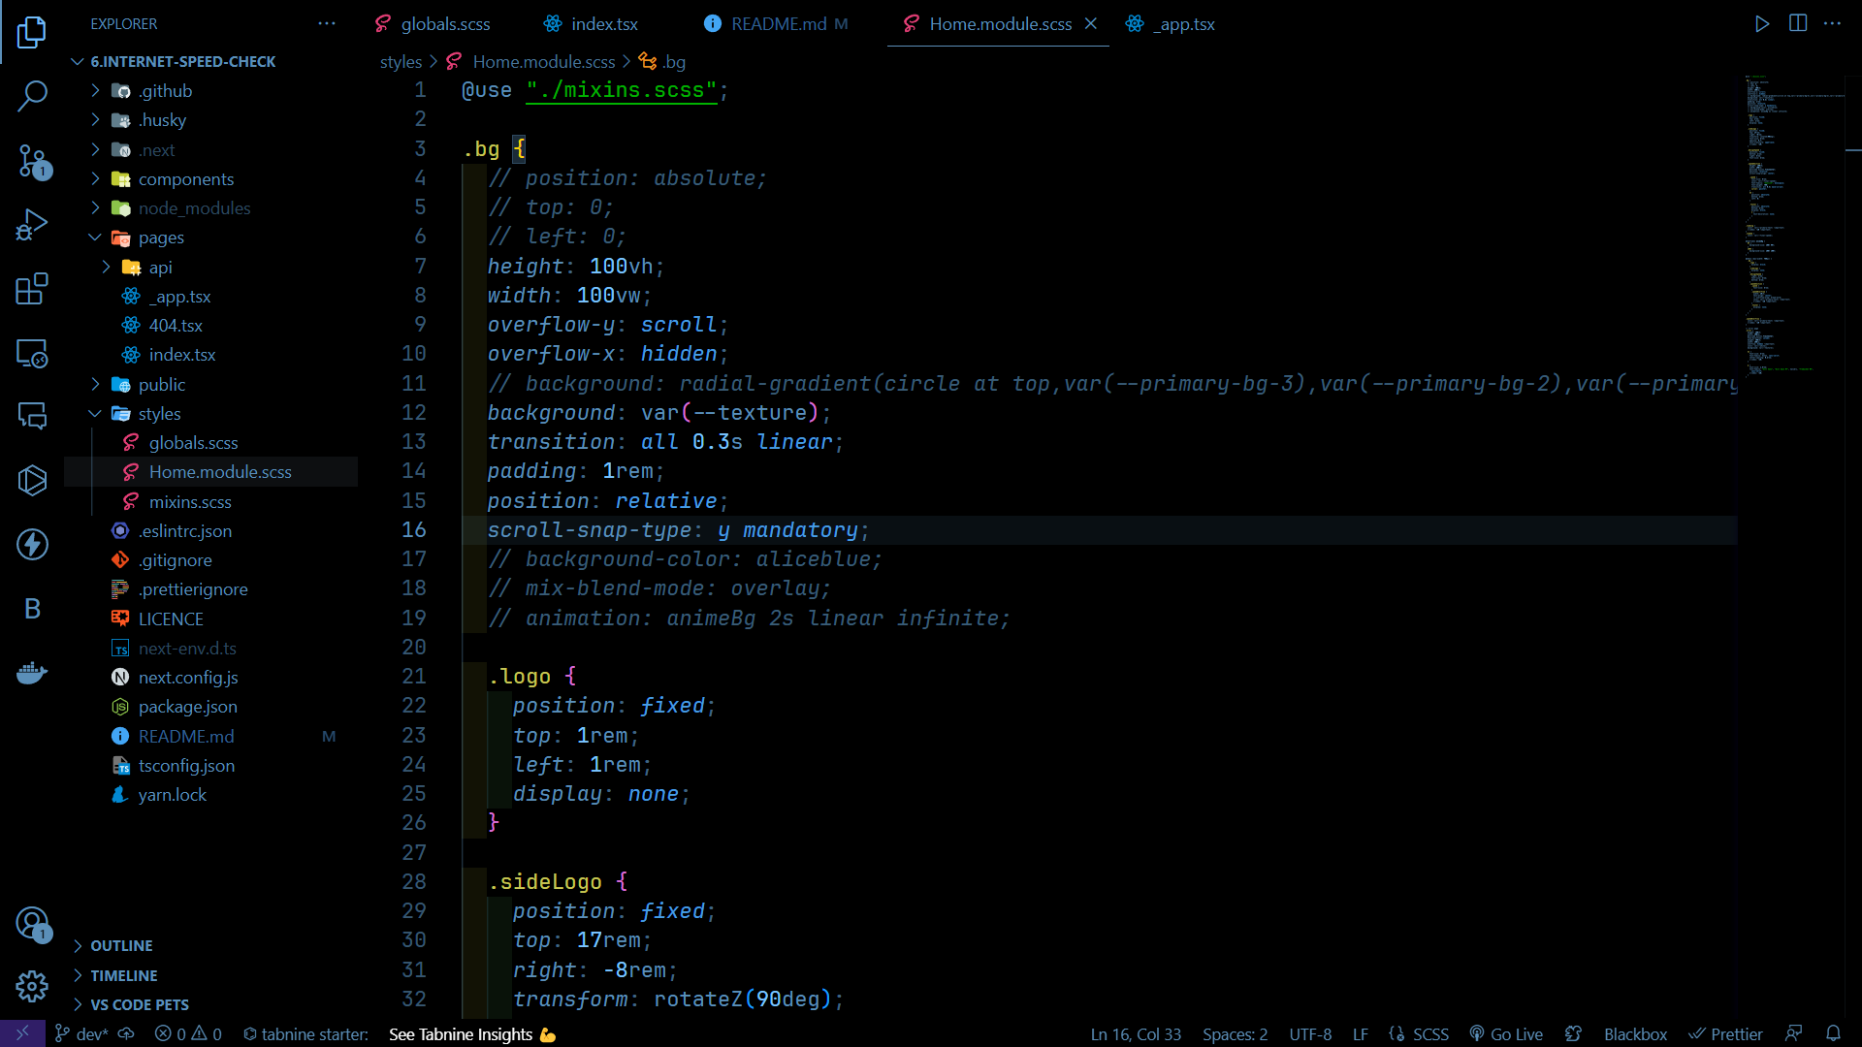The height and width of the screenshot is (1047, 1862).
Task: Switch to the globals.scss tab
Action: coord(444,24)
